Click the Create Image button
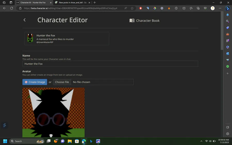 click(x=35, y=82)
